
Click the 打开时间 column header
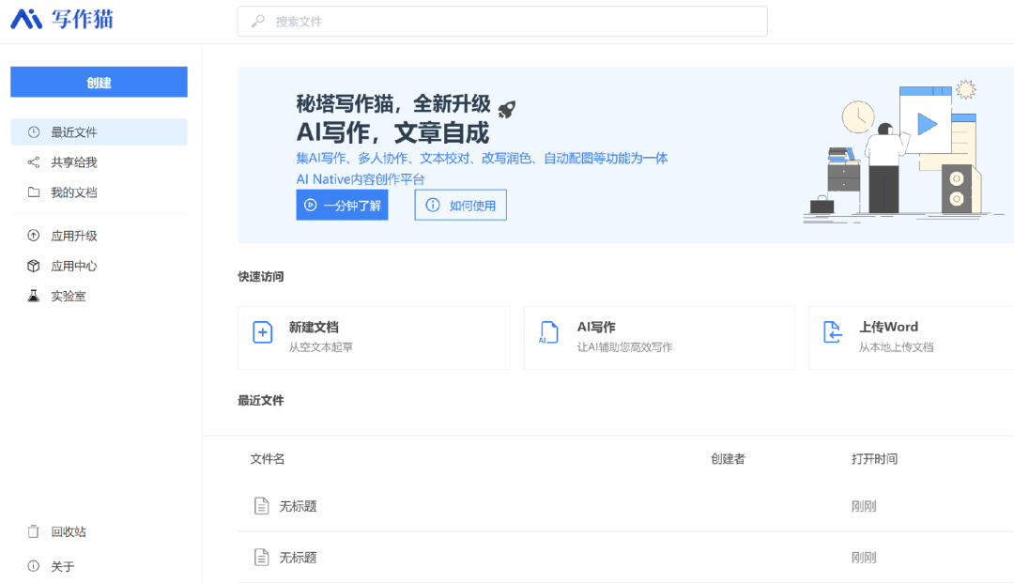tap(874, 459)
